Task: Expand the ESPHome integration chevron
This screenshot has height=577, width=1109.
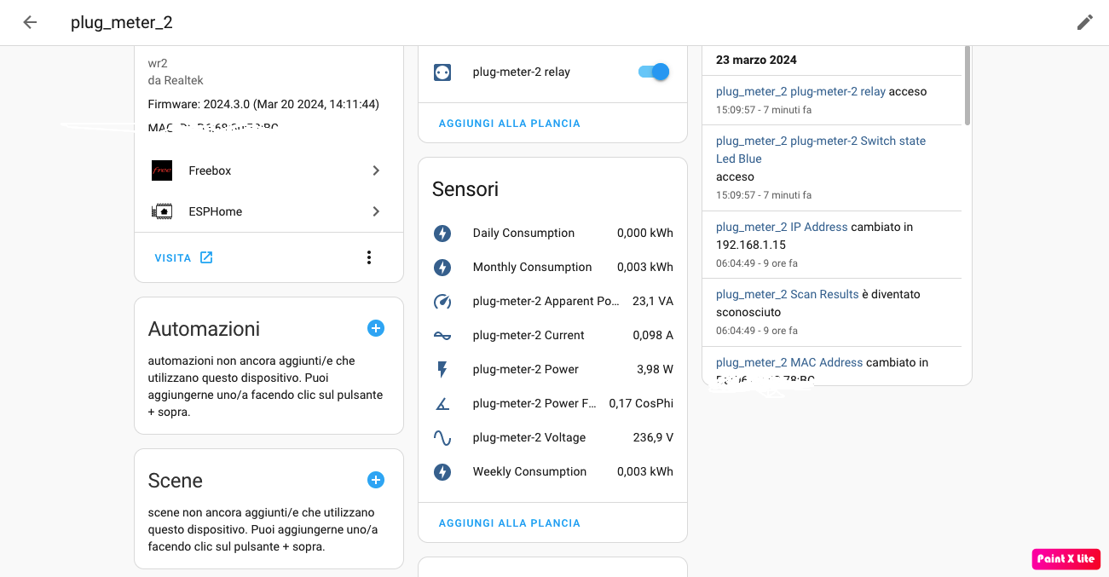Action: (376, 211)
